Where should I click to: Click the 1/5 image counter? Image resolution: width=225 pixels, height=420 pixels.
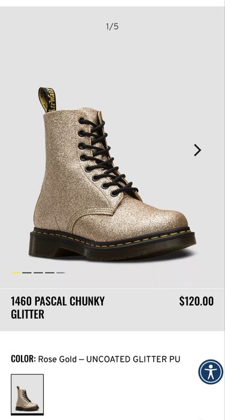pyautogui.click(x=112, y=26)
